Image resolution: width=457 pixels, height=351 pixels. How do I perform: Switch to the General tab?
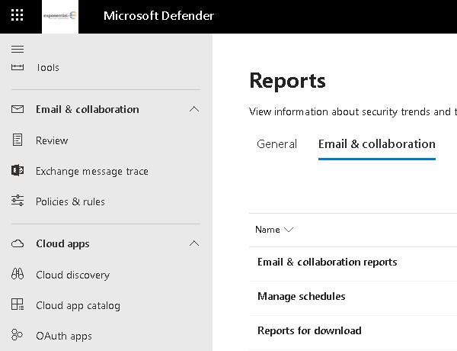pyautogui.click(x=276, y=144)
